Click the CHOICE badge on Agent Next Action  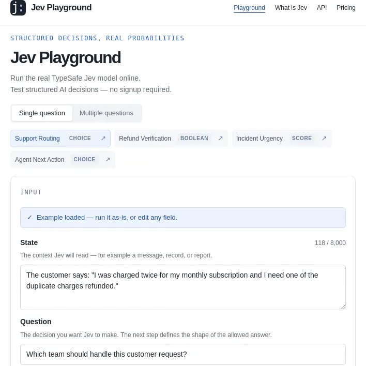pyautogui.click(x=84, y=159)
